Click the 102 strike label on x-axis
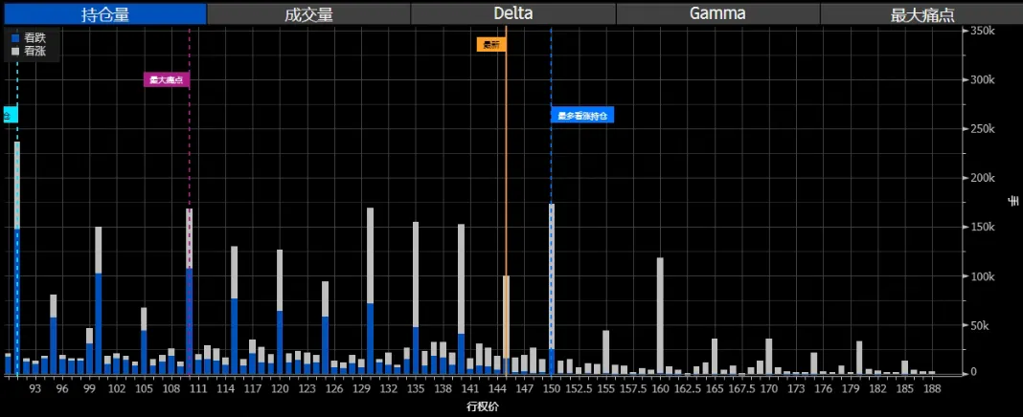The height and width of the screenshot is (417, 1023). (117, 388)
